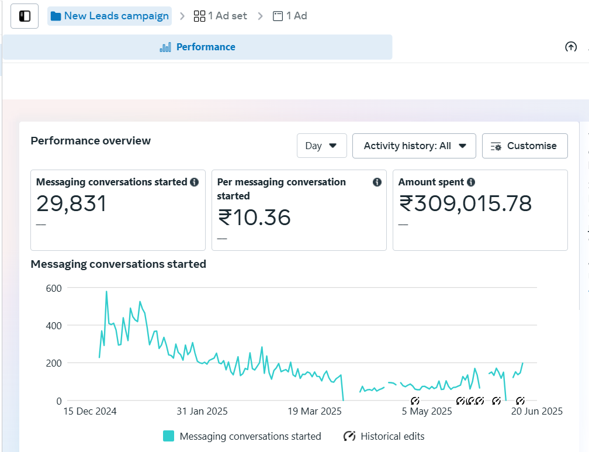
Task: Navigate to the 1 Ad breadcrumb
Action: point(290,16)
